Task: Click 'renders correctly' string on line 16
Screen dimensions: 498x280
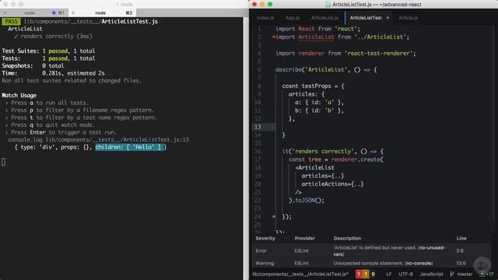Action: click(322, 152)
